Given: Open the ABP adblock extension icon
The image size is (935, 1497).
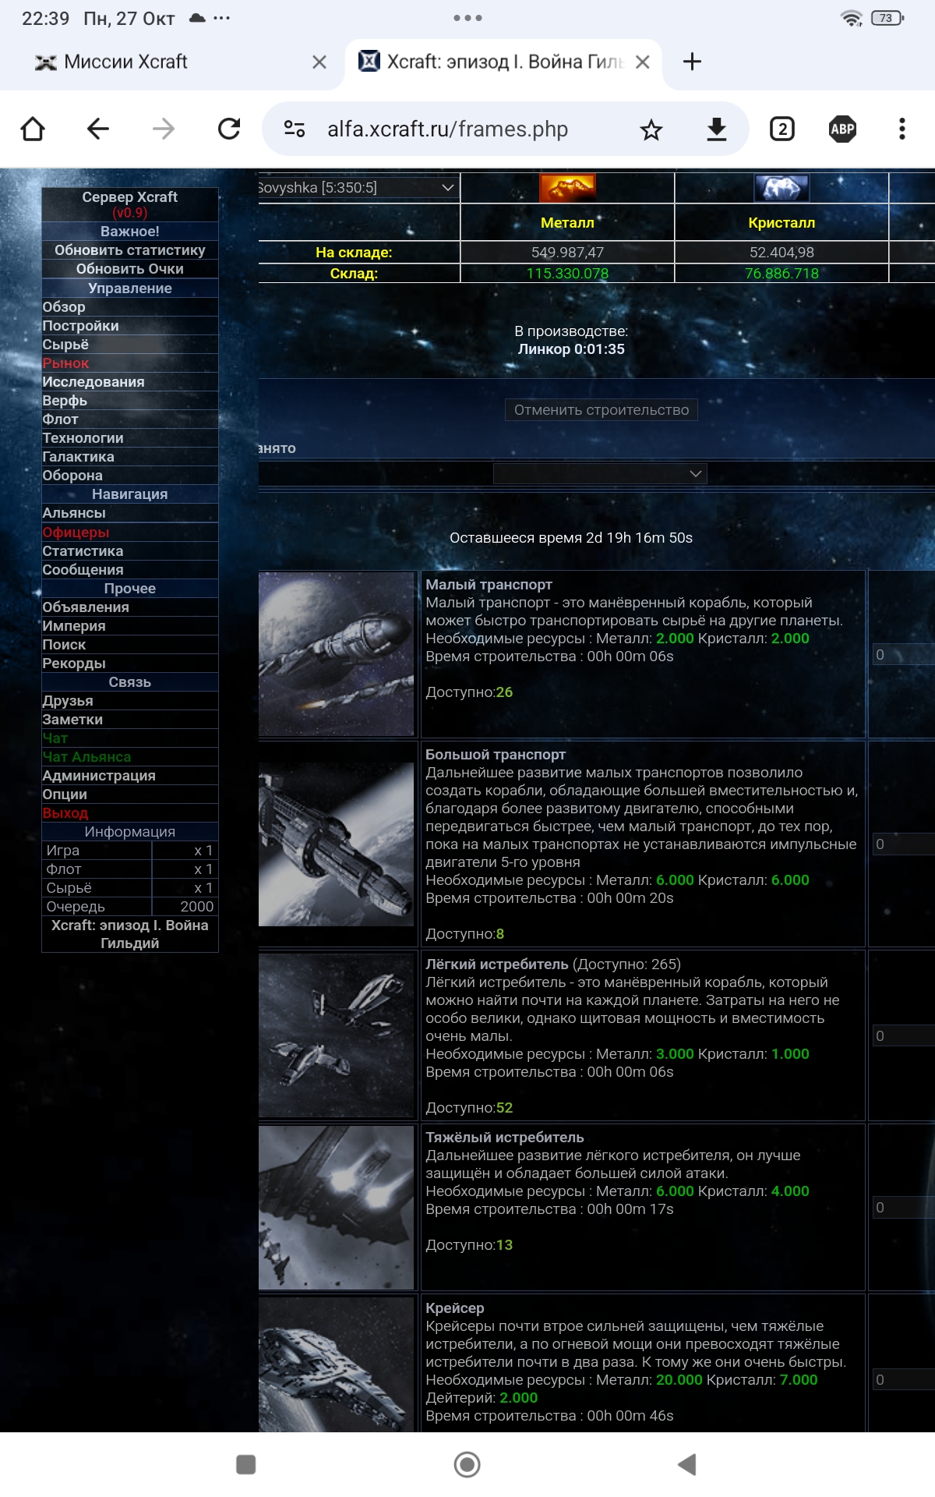Looking at the screenshot, I should (842, 129).
